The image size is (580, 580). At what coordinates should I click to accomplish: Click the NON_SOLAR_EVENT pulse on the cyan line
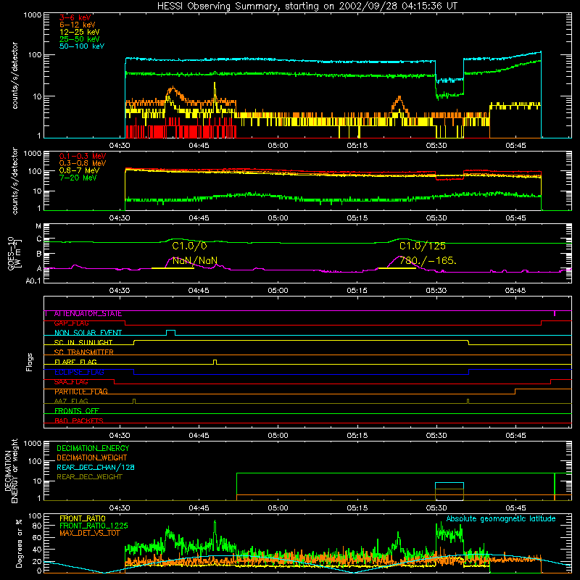coord(170,333)
